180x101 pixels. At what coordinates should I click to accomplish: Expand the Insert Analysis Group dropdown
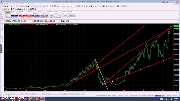coord(75,6)
